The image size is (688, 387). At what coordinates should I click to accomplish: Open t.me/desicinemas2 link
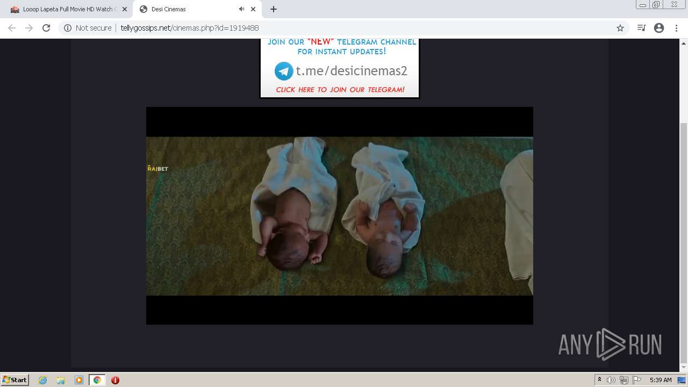[x=352, y=71]
